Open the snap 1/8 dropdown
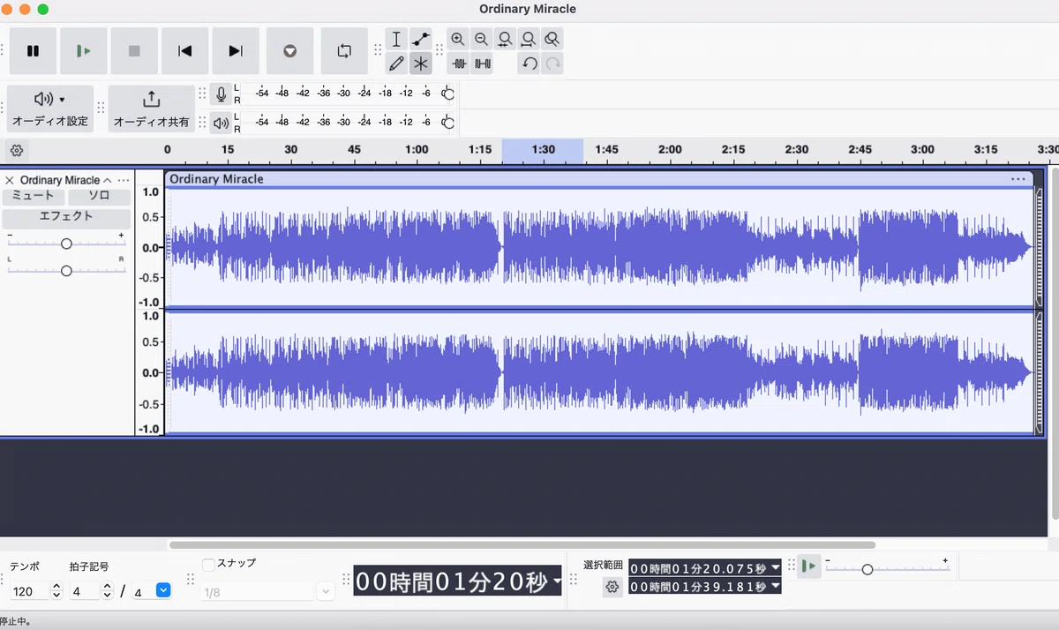Image resolution: width=1059 pixels, height=630 pixels. click(326, 592)
